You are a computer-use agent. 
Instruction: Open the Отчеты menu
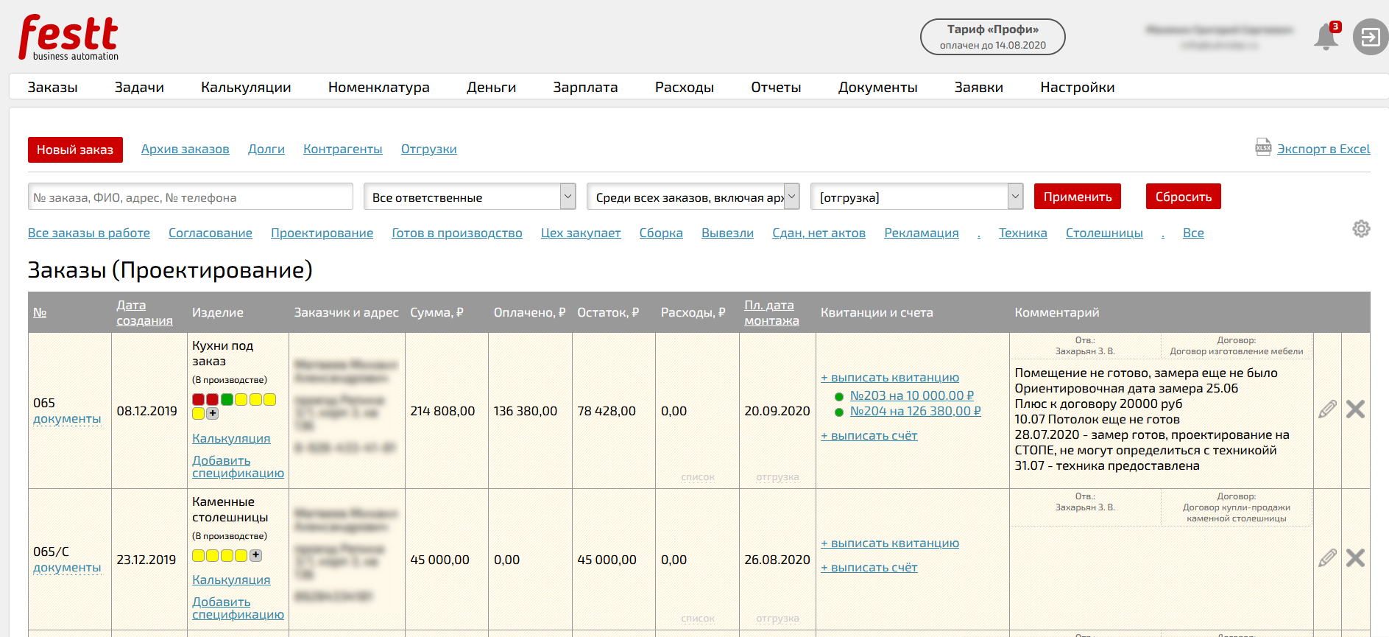[776, 87]
